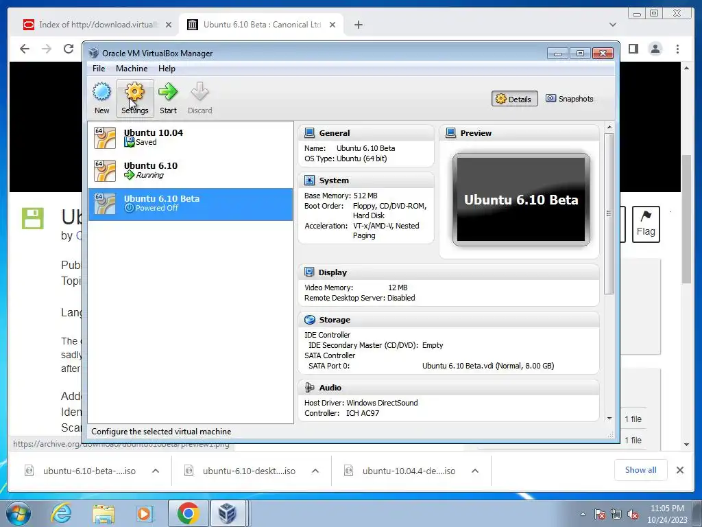Close the Ubuntu 6.10 Beta Chrome tab
Viewport: 702px width, 527px height.
pyautogui.click(x=332, y=25)
